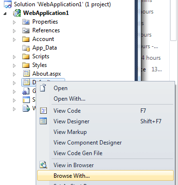Expand the Account folder
This screenshot has width=178, height=185.
pyautogui.click(x=14, y=40)
